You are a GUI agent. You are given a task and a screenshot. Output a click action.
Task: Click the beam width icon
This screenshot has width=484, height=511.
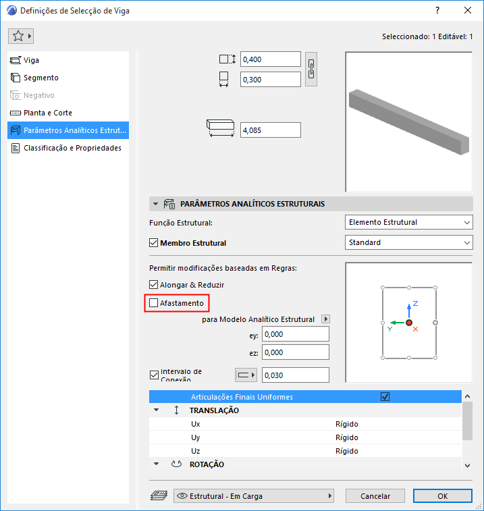coord(223,79)
